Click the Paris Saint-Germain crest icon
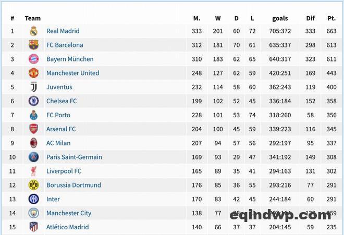 click(x=34, y=157)
